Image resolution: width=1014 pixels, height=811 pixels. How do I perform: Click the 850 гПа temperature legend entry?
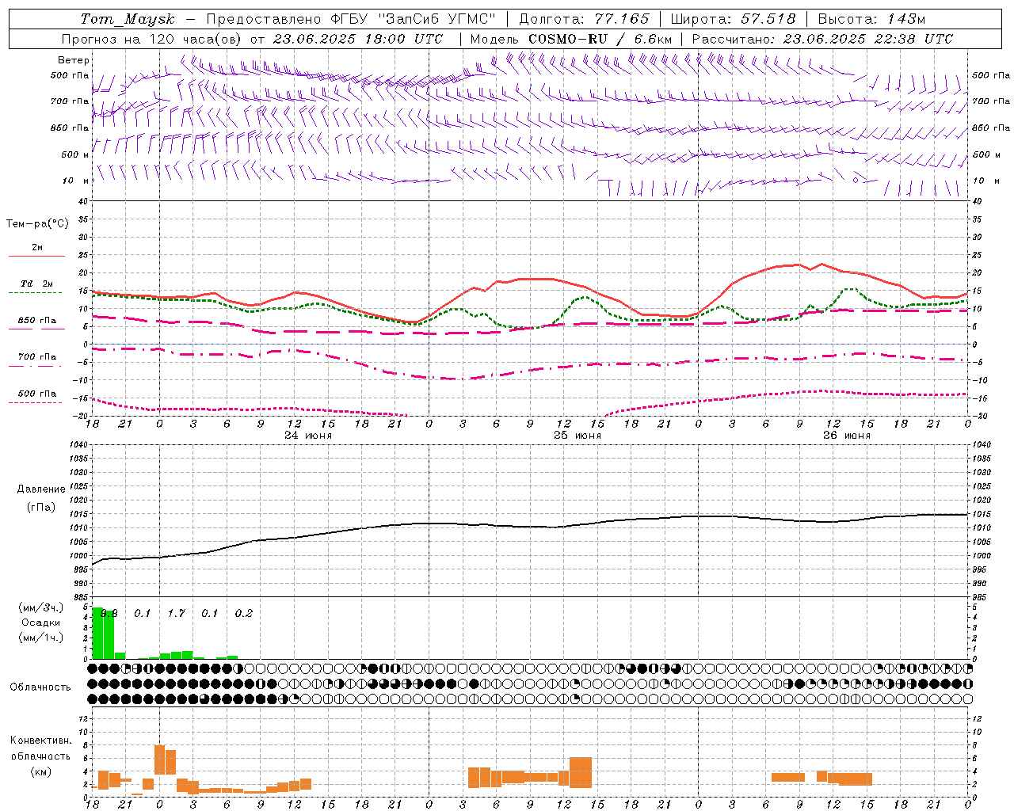click(x=37, y=321)
